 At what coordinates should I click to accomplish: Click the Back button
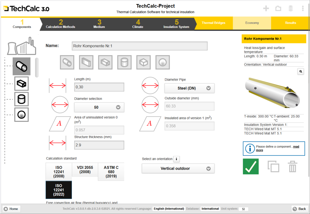tap(299, 209)
